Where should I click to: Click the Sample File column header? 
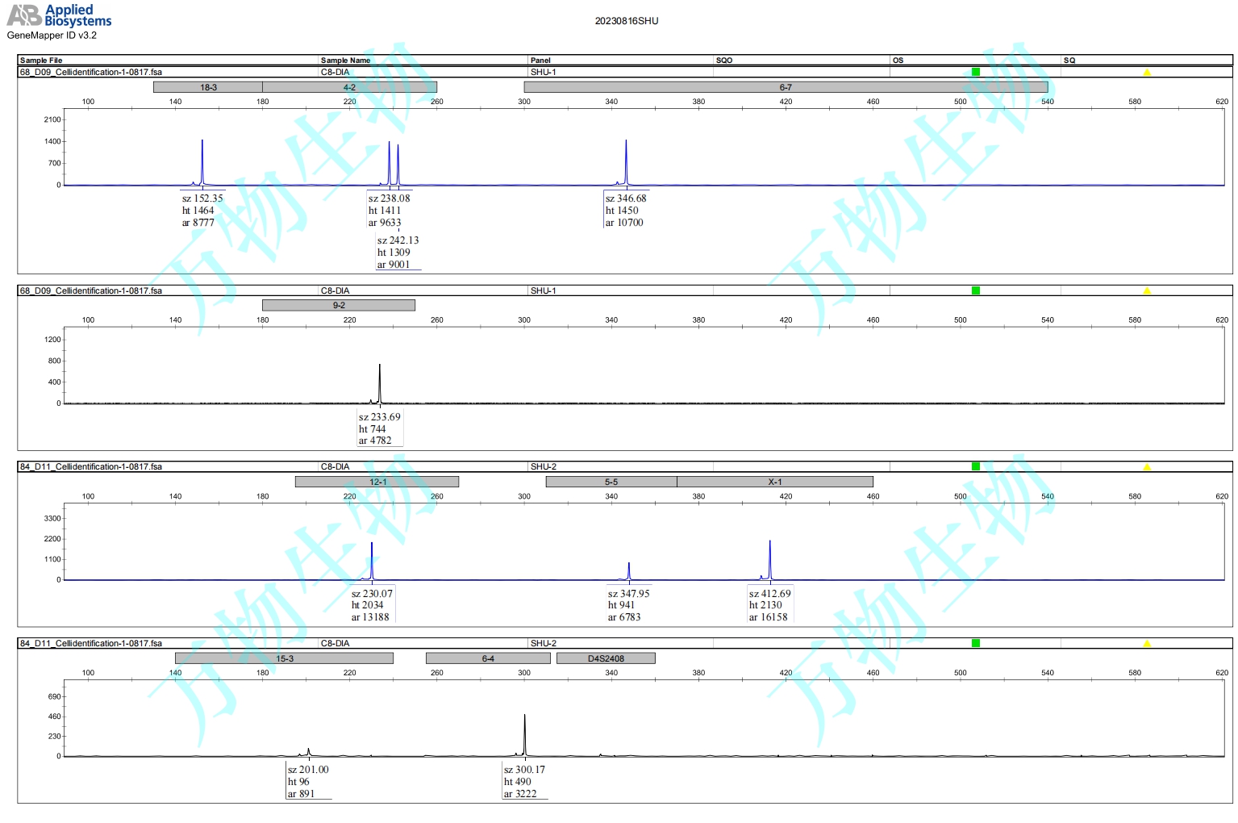[x=41, y=61]
